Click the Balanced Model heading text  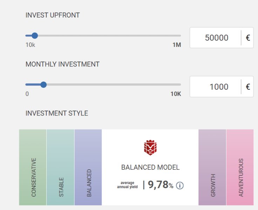[x=150, y=167]
